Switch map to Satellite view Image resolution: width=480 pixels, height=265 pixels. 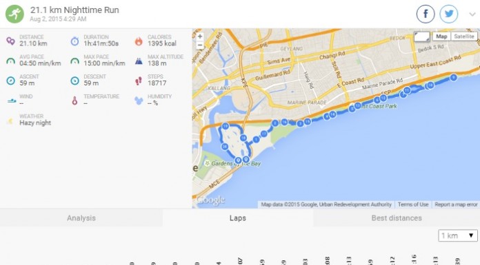463,36
